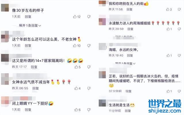Dislike the '永远魅力迷人的周海媚姐姐' comment
This screenshot has height=115, width=184.
(x=179, y=29)
